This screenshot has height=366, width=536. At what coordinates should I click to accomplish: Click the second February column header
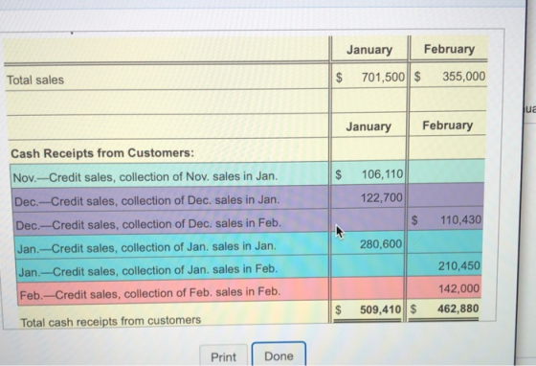pyautogui.click(x=448, y=126)
